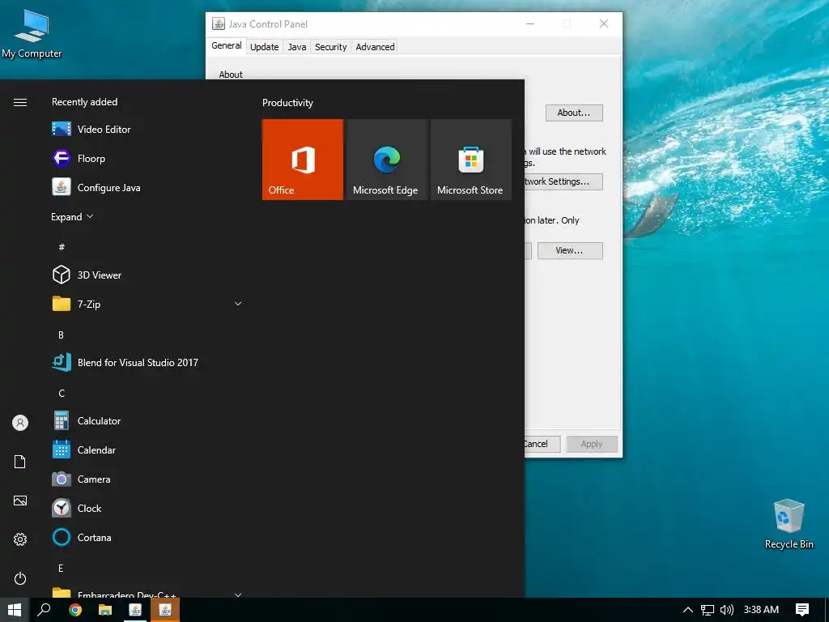
Task: Expand the 7-Zip folder chevron
Action: tap(238, 304)
